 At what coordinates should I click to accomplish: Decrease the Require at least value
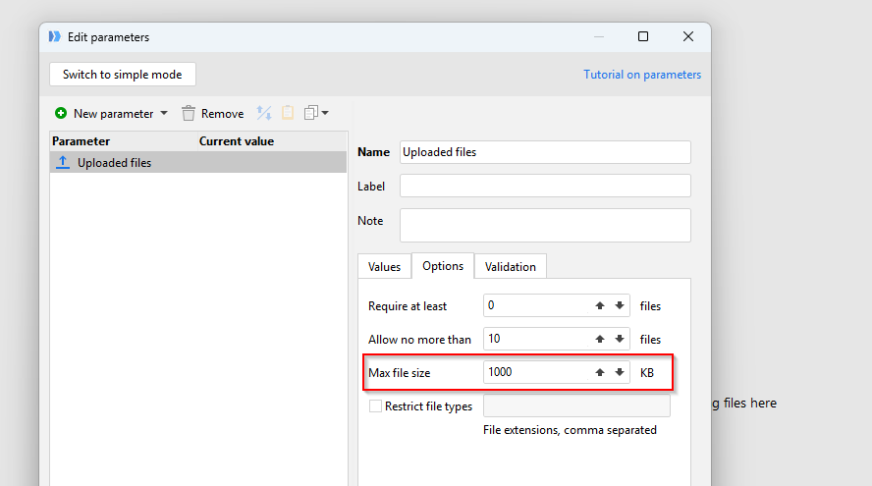point(620,305)
